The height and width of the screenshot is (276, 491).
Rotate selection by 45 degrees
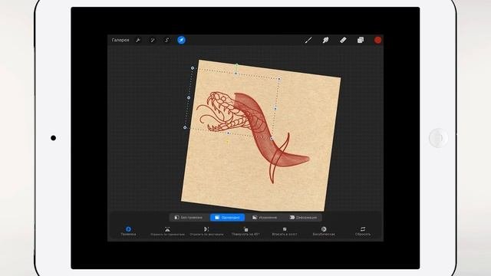click(x=245, y=232)
